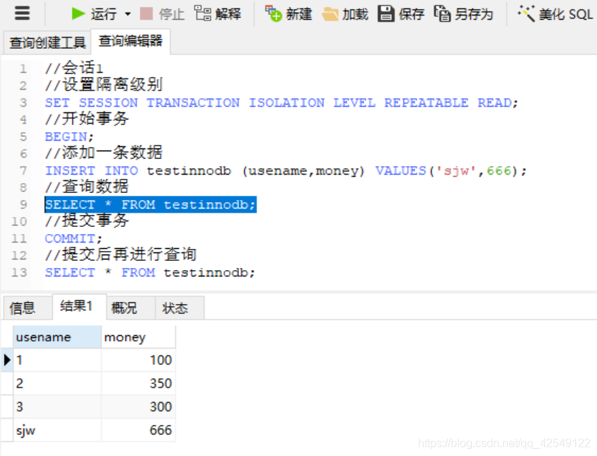Click the money cell showing 100
Image resolution: width=597 pixels, height=456 pixels.
tap(138, 360)
